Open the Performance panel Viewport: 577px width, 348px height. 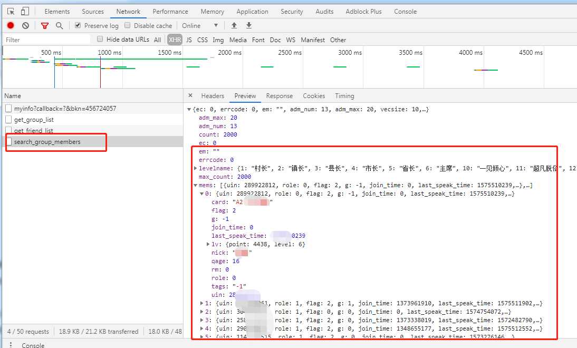click(x=170, y=12)
